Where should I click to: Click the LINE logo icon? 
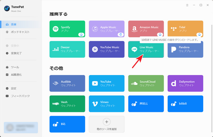[x=134, y=49]
